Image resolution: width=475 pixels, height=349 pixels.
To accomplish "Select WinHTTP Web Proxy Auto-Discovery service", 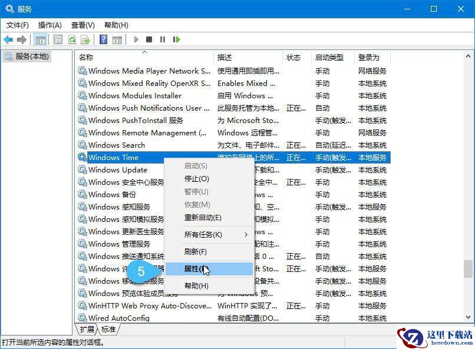I will click(233, 305).
